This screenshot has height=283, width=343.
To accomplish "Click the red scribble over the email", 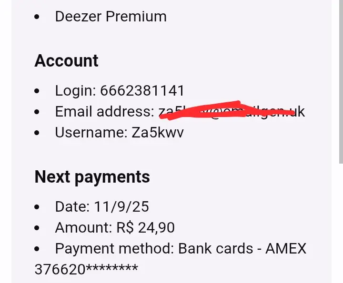I will [227, 110].
